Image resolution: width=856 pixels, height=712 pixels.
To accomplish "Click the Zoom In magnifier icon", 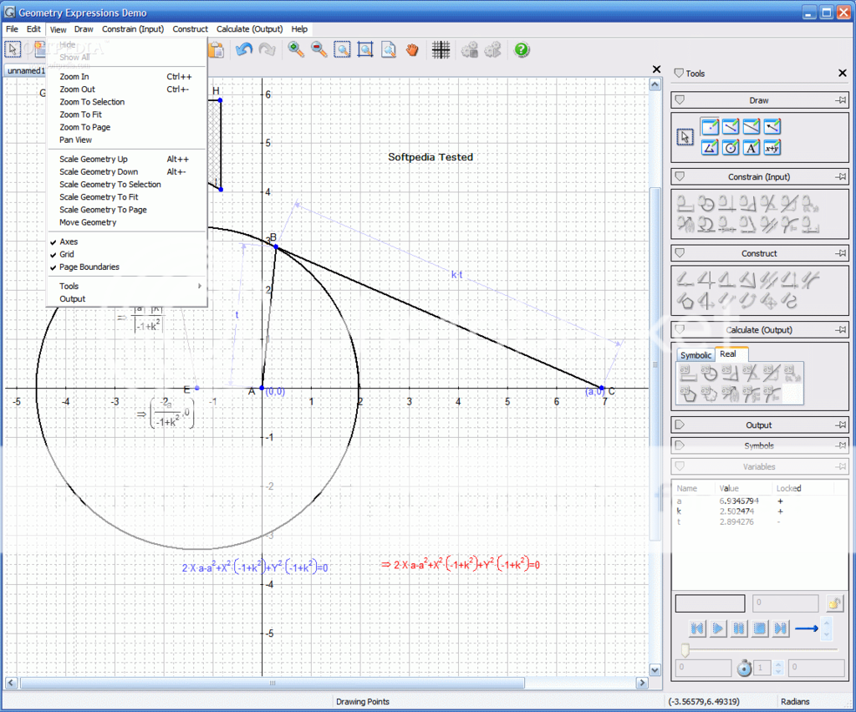I will [x=296, y=50].
